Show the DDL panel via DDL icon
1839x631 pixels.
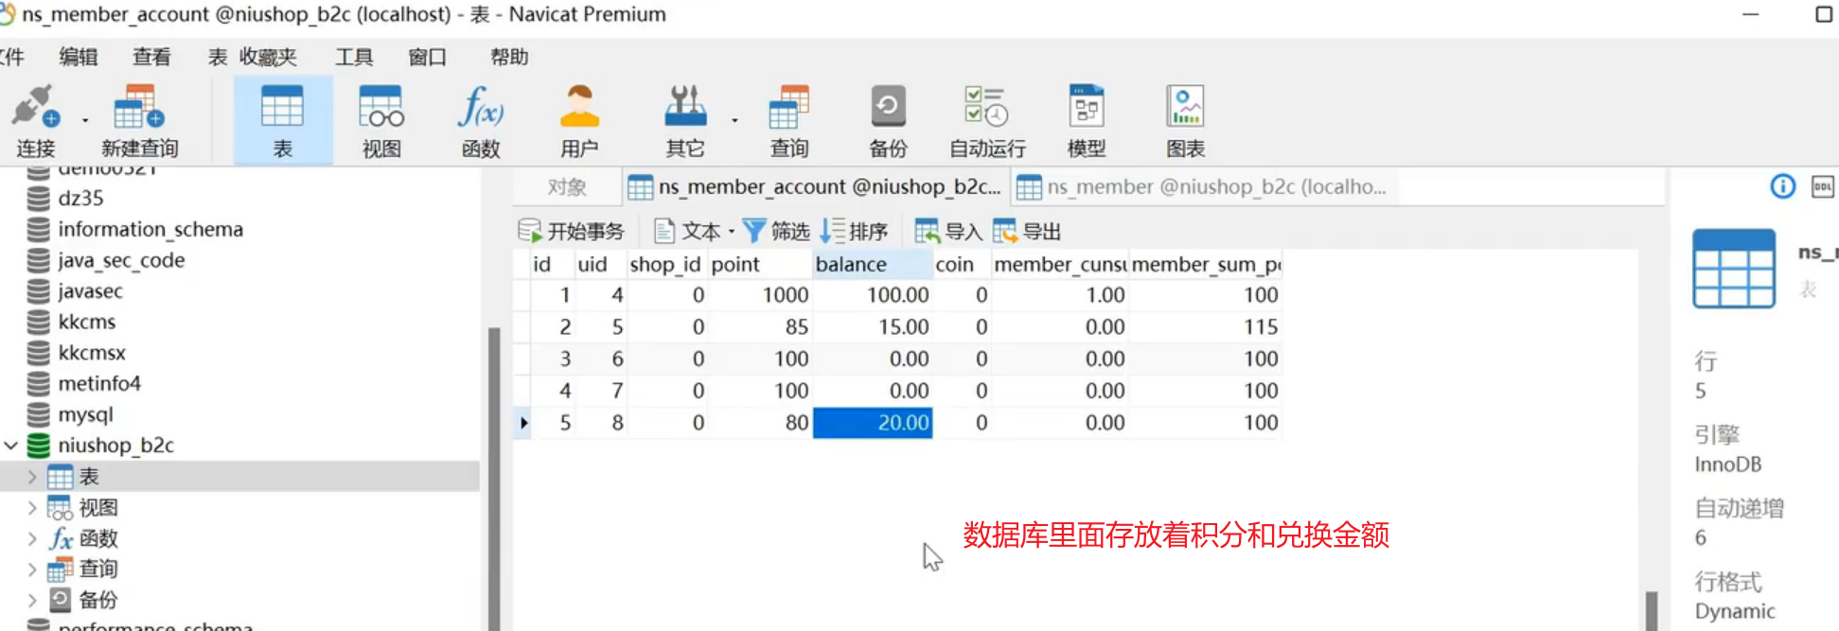coord(1822,187)
